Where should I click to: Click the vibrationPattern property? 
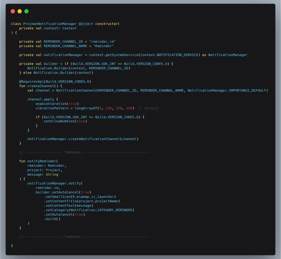point(52,108)
